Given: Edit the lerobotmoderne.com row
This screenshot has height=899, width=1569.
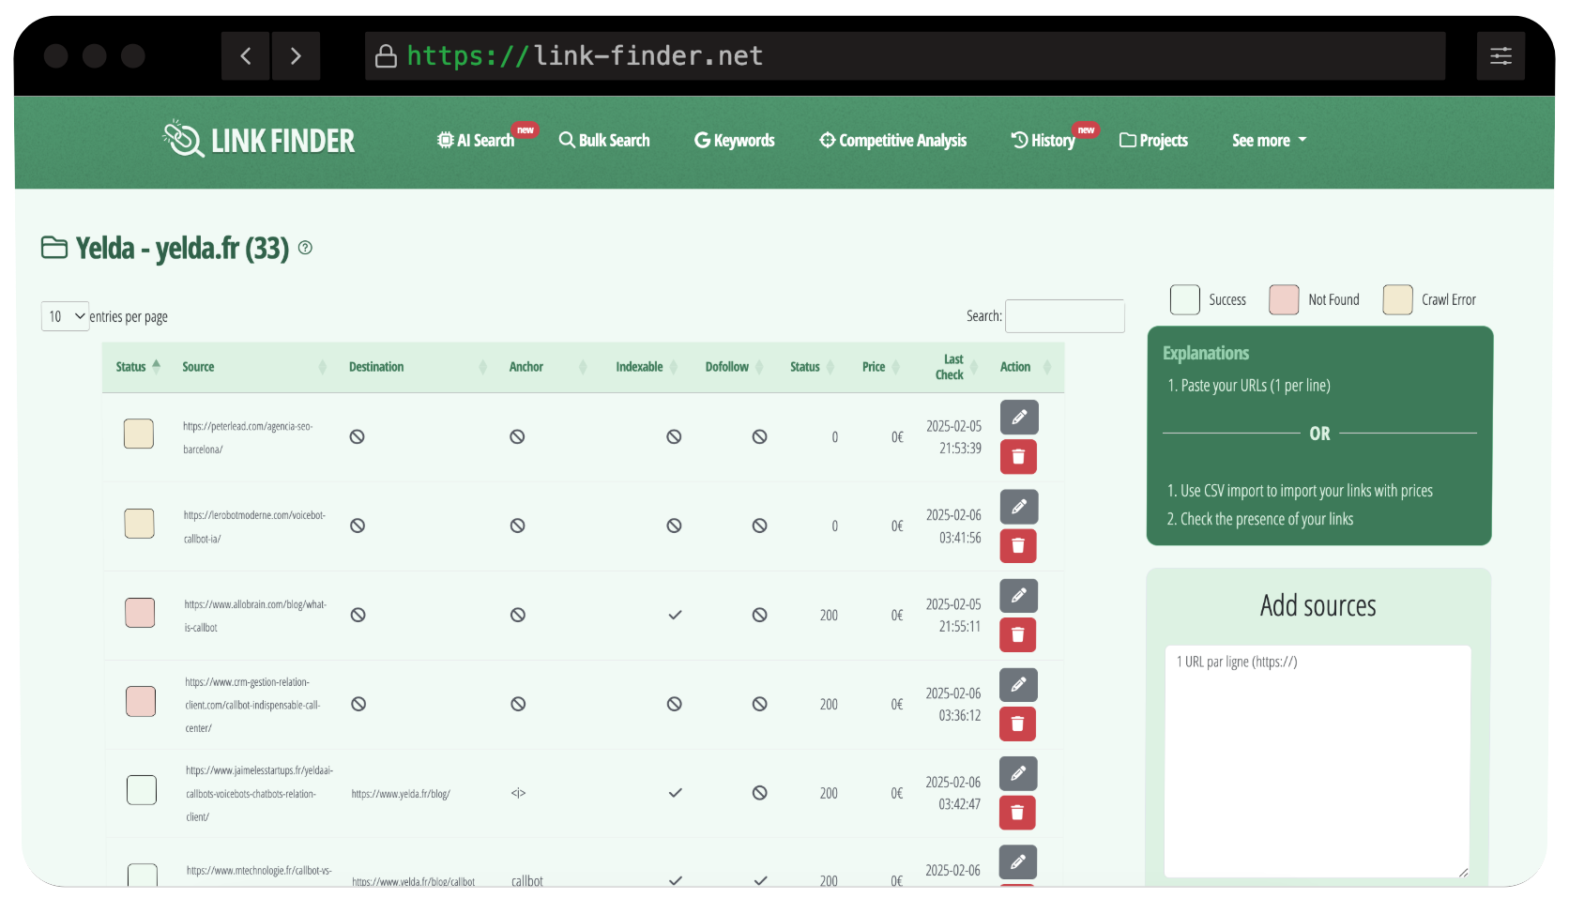Looking at the screenshot, I should pyautogui.click(x=1019, y=507).
